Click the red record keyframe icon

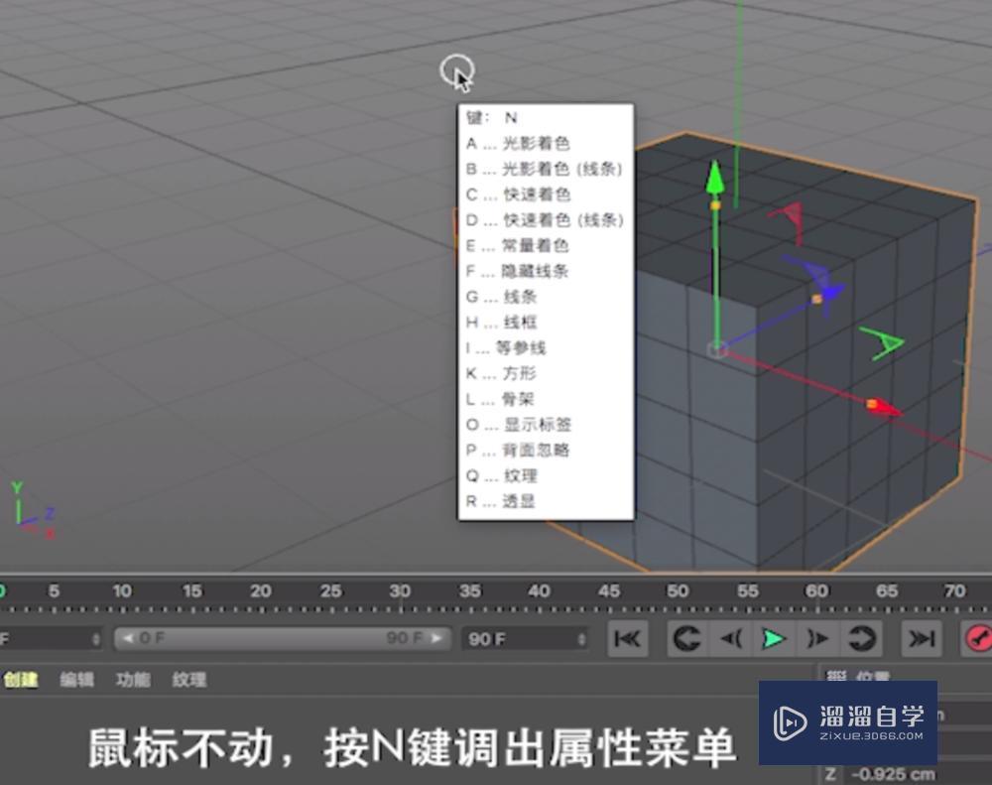977,638
